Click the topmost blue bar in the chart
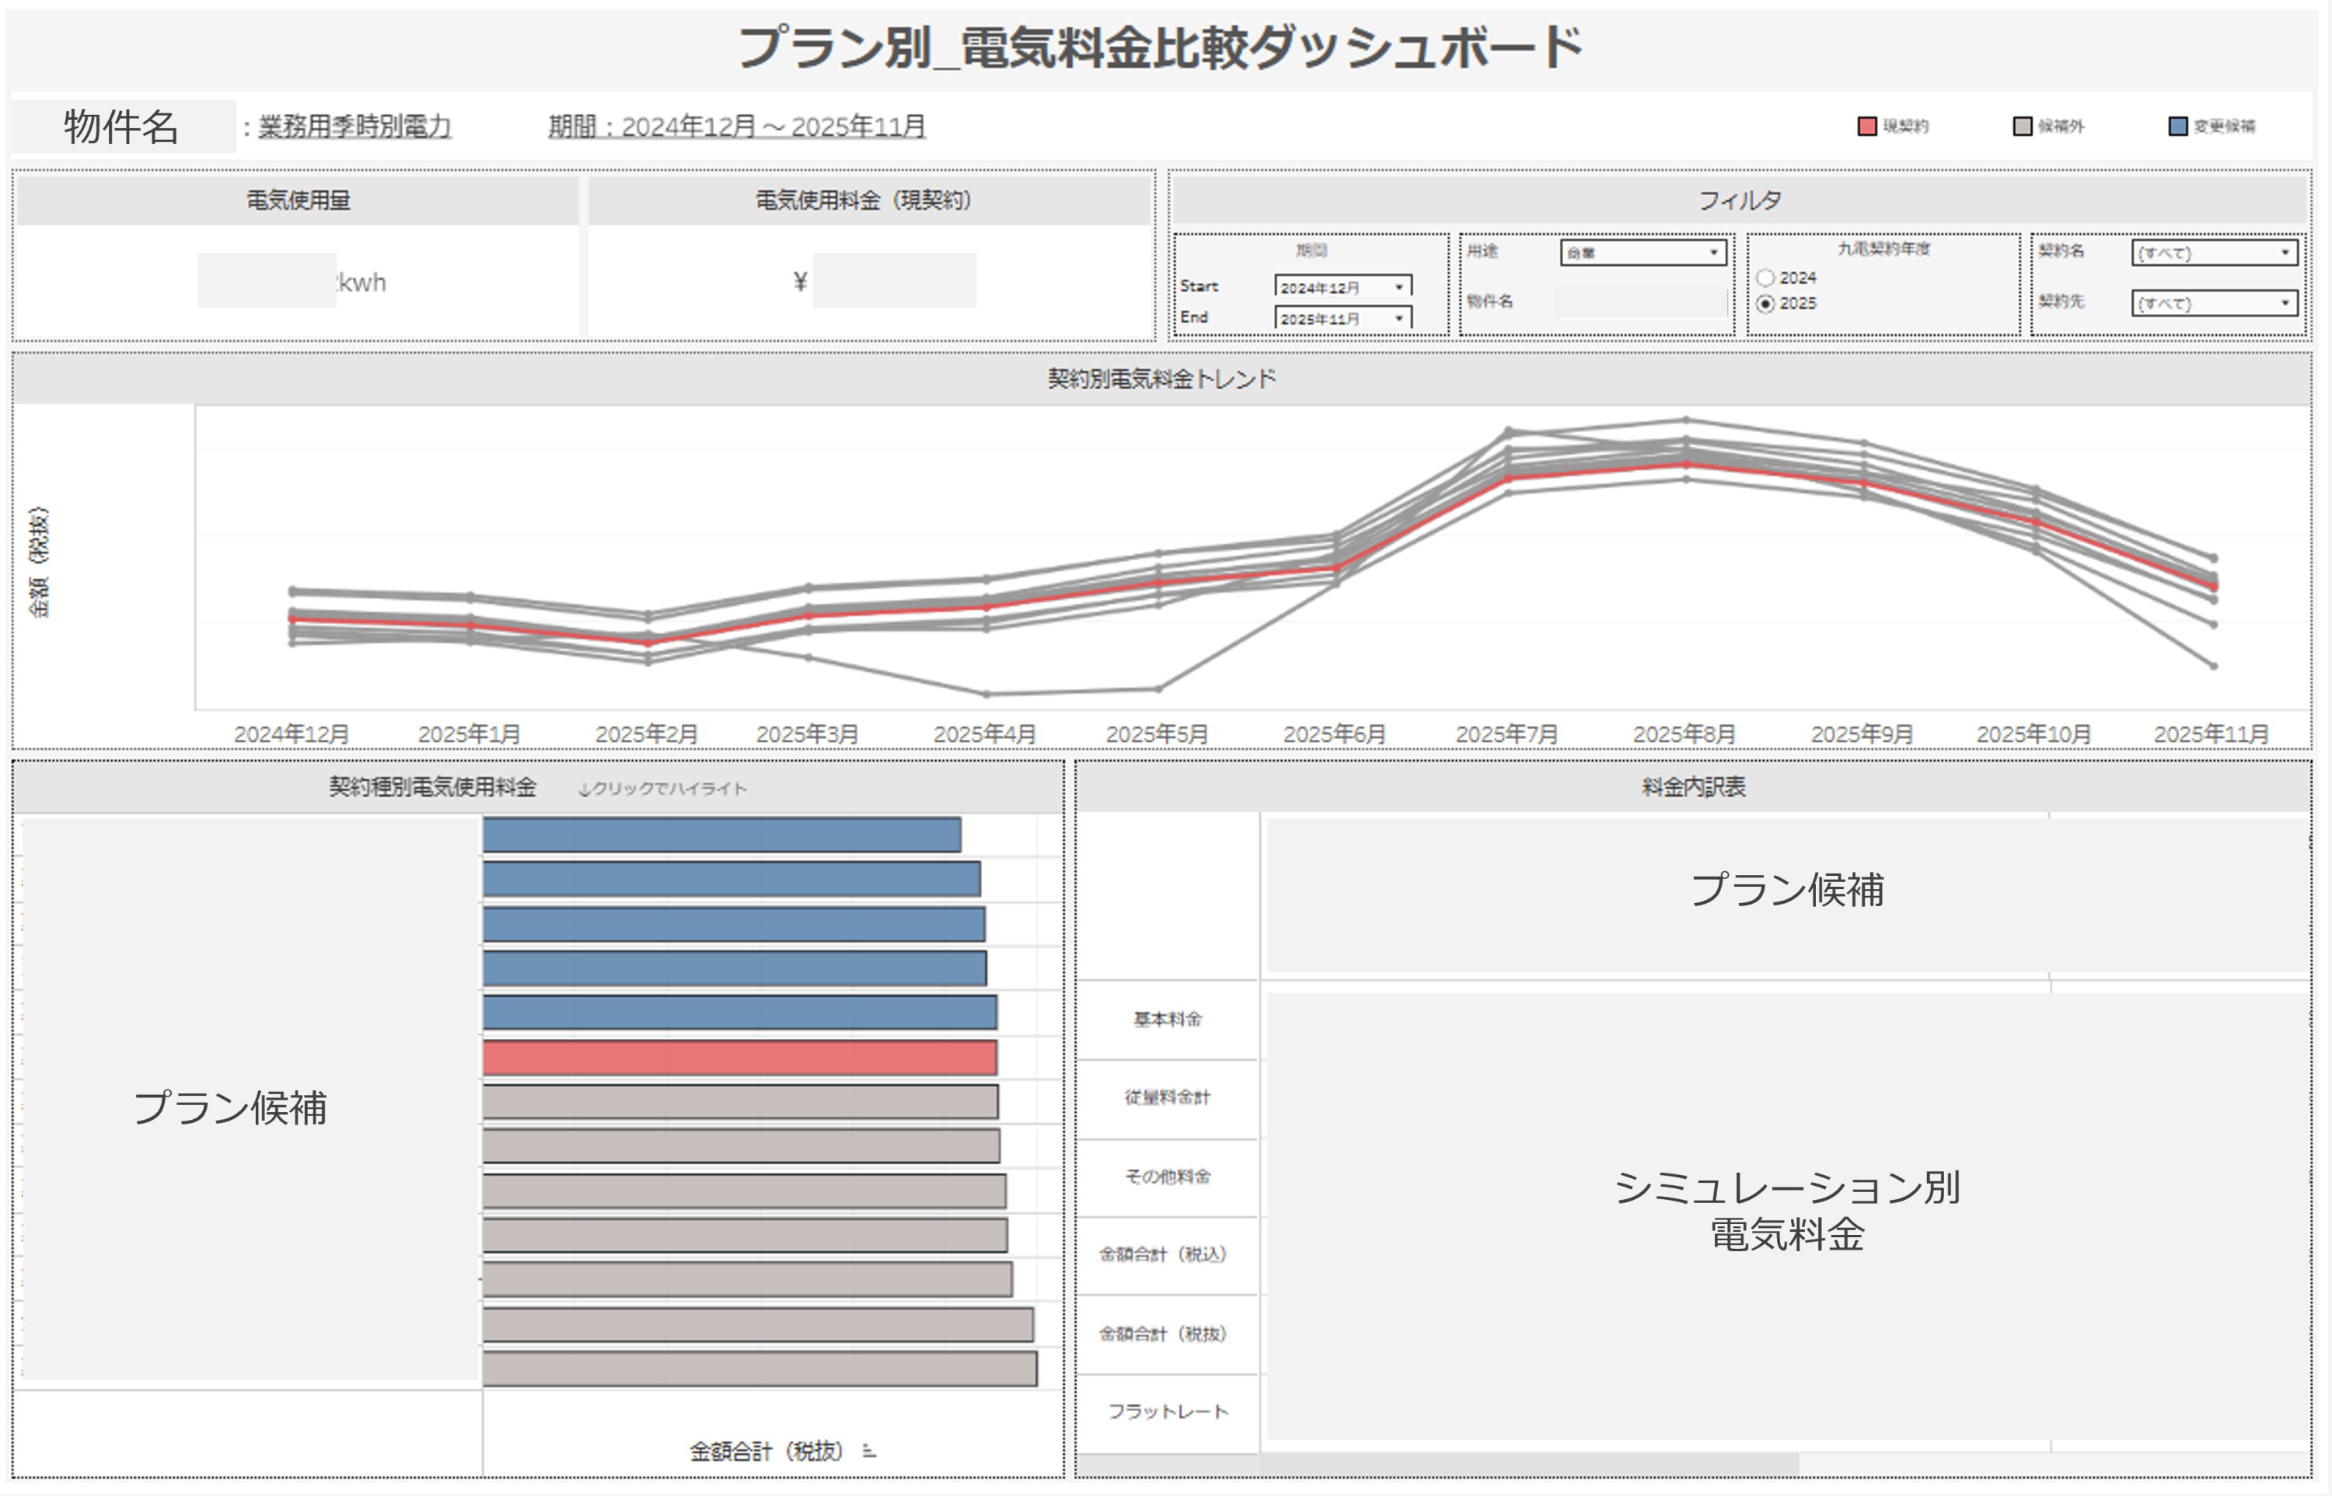Screen dimensions: 2332x1496 point(721,835)
